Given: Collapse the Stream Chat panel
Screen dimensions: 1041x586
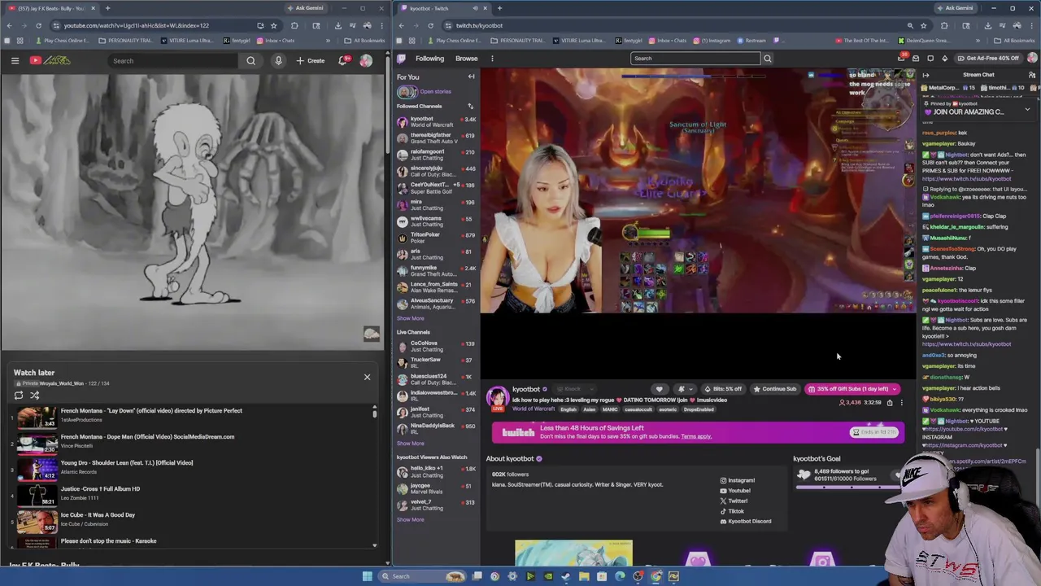Looking at the screenshot, I should [x=926, y=75].
